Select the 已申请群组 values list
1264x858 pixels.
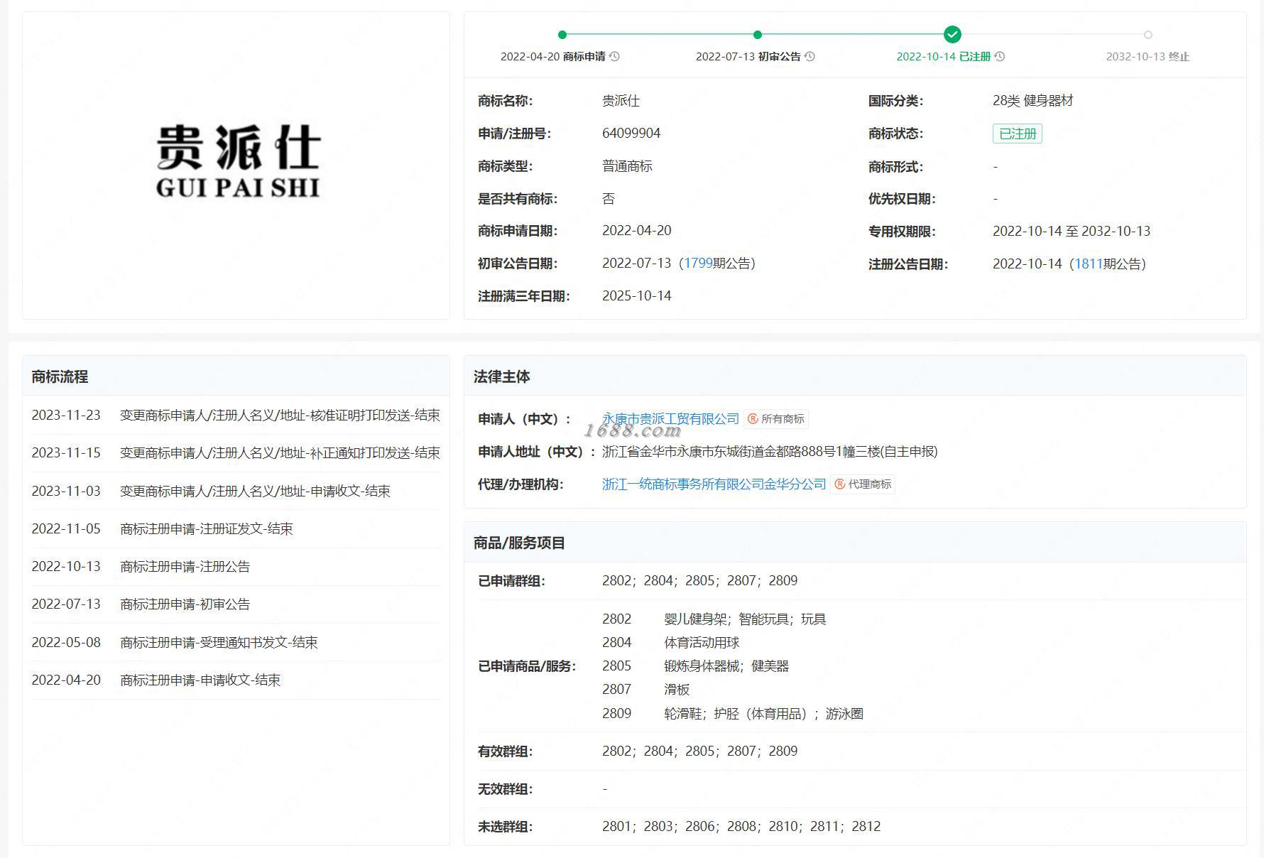699,581
